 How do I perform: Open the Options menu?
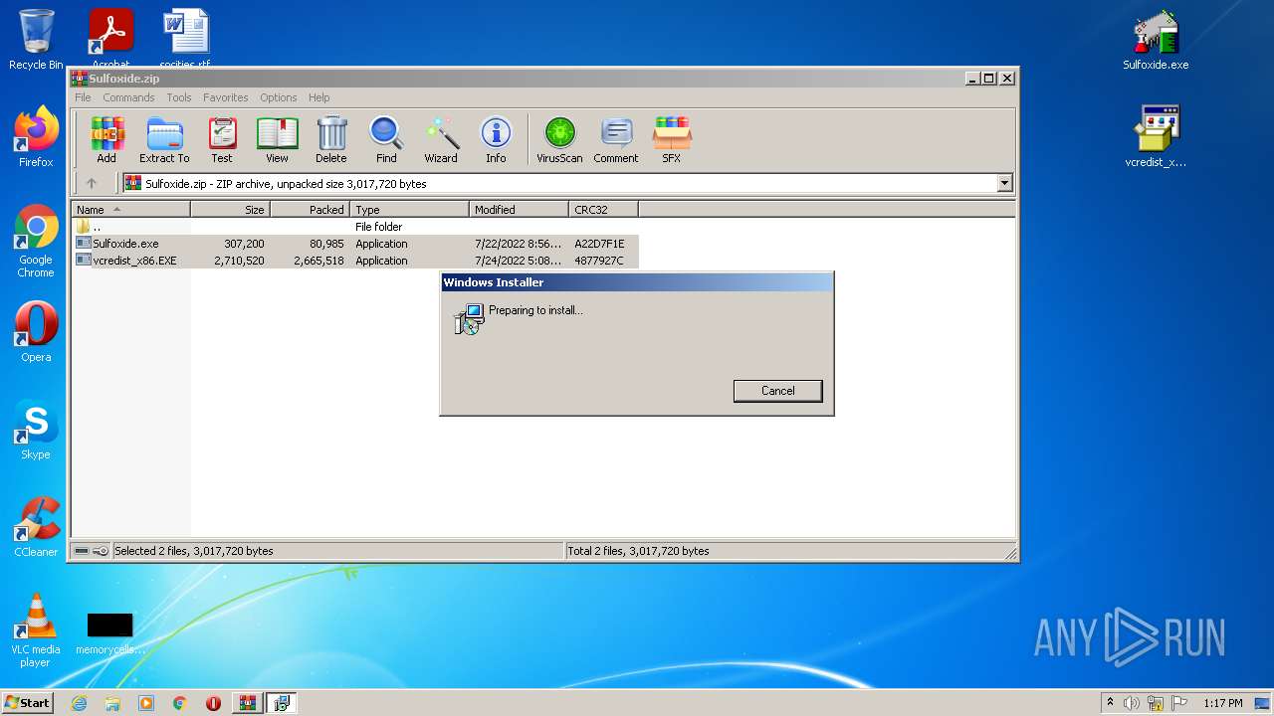point(279,97)
